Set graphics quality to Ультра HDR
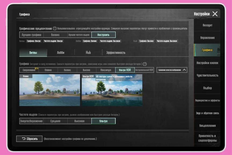 pyautogui.click(x=125, y=70)
